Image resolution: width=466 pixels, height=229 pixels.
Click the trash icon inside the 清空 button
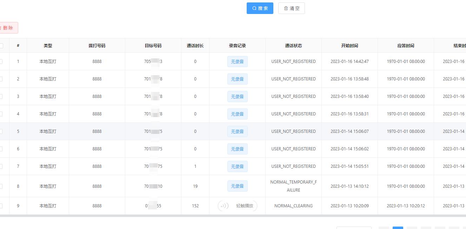tap(286, 8)
